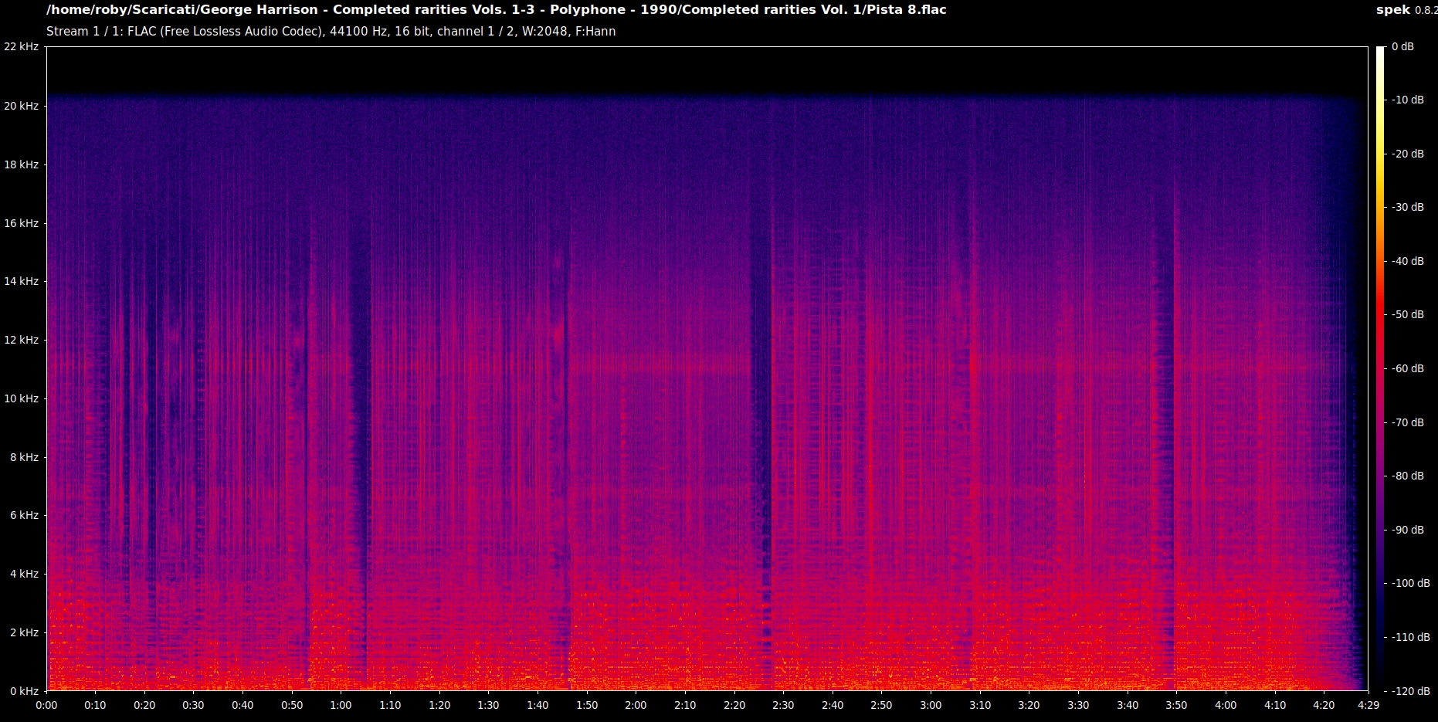Click the '0 kHz' frequency axis label

pos(24,691)
